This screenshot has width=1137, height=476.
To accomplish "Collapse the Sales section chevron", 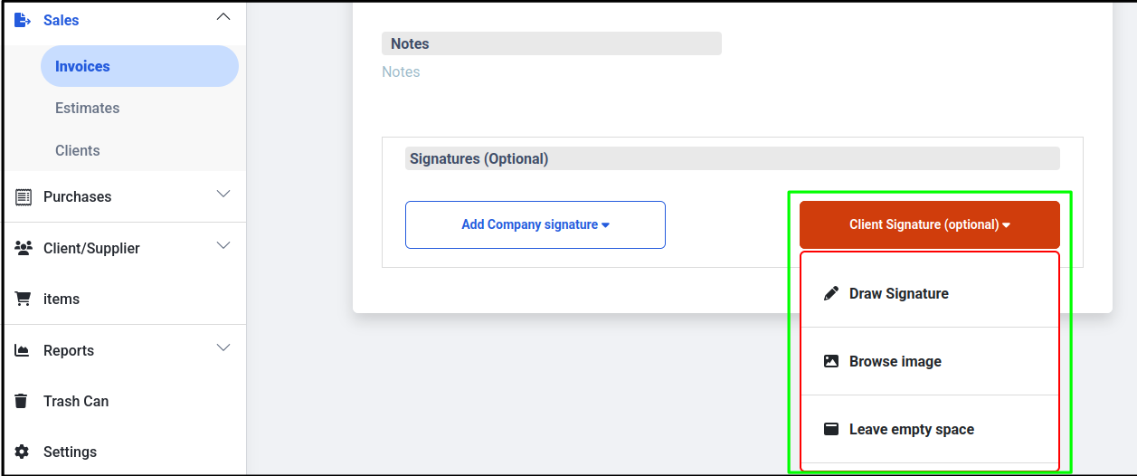I will 223,16.
